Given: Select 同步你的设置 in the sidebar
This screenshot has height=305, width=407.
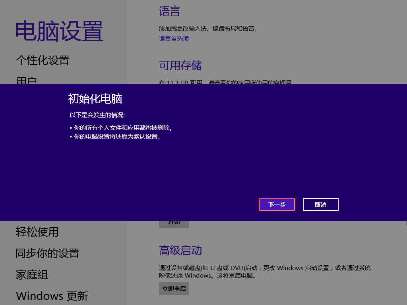Looking at the screenshot, I should [47, 253].
